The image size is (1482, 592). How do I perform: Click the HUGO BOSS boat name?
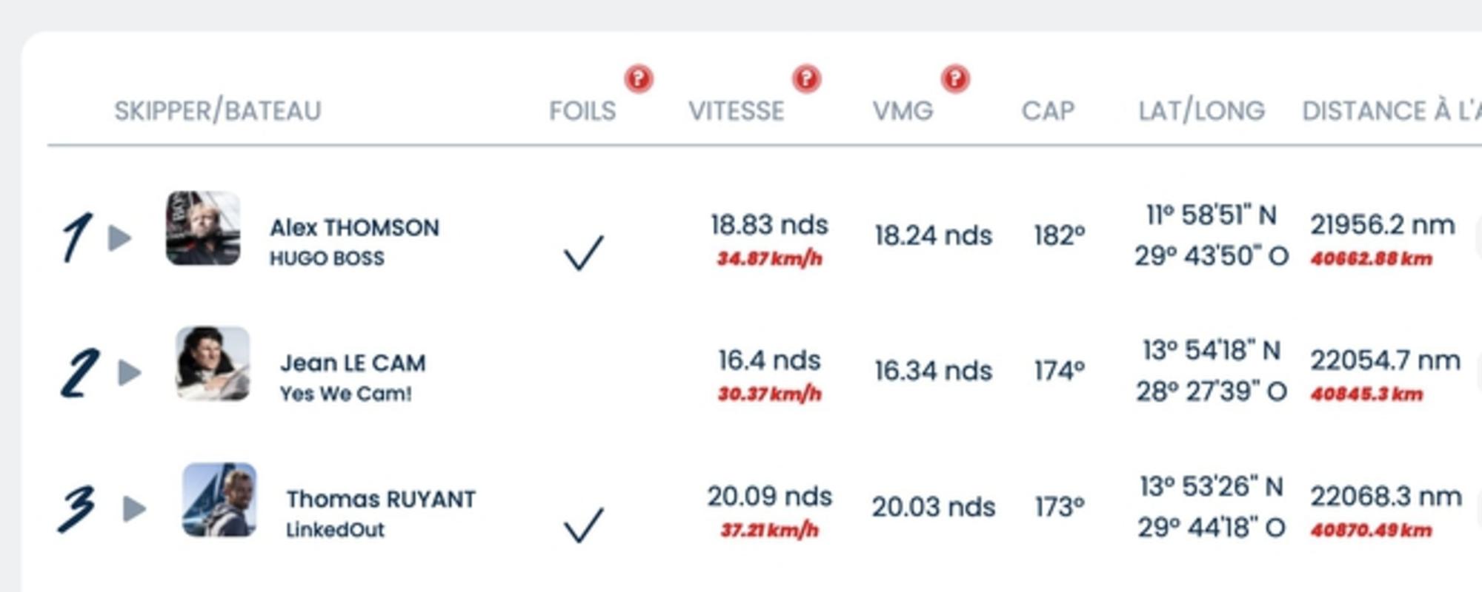click(x=327, y=258)
